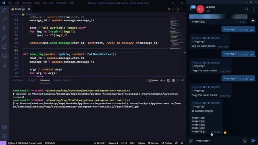Click the thumbs up reaction
The image size is (258, 145).
tap(225, 133)
